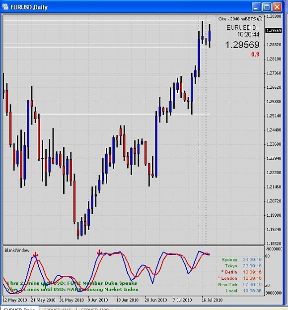The width and height of the screenshot is (288, 310).
Task: Click the NAHB Housing Market Index news line
Action: click(x=72, y=290)
